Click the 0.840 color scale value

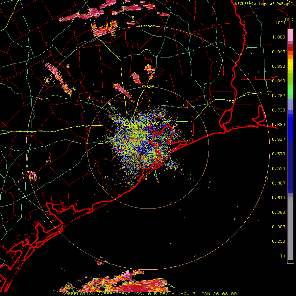[279, 81]
